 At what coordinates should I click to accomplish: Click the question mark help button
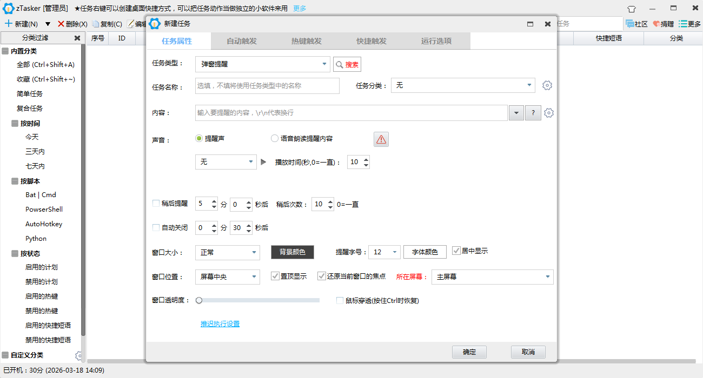pos(533,113)
